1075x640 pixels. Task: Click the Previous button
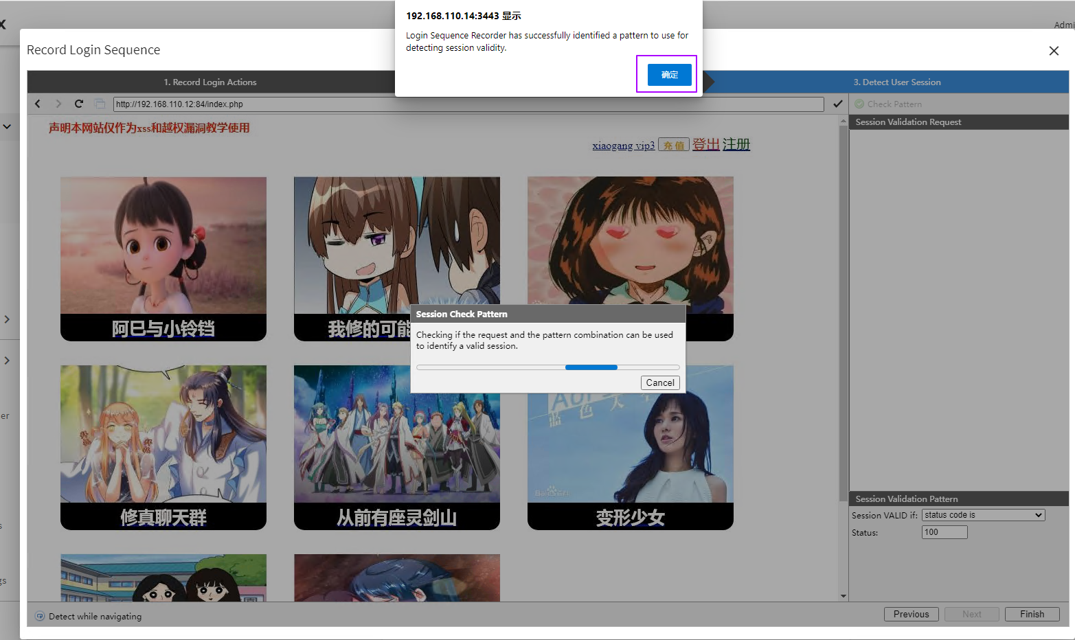(x=911, y=614)
